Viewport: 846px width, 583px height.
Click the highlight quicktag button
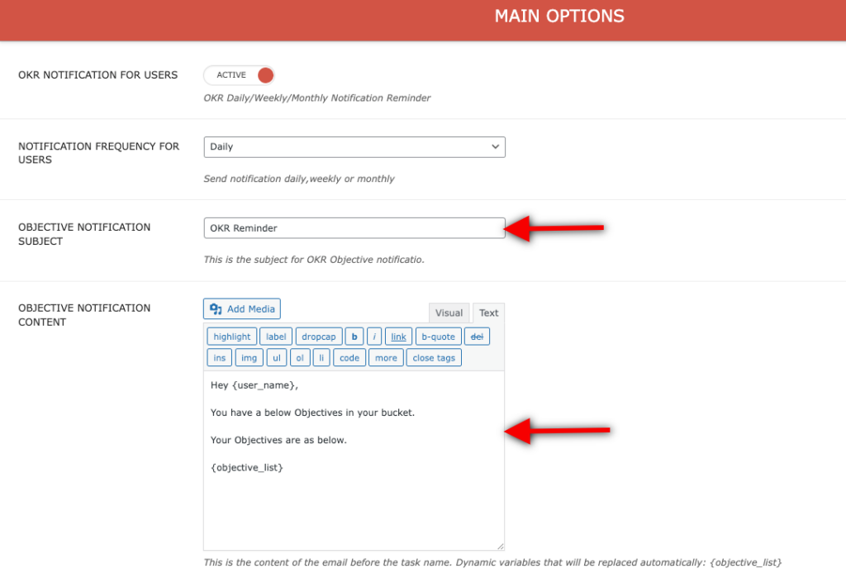point(231,337)
